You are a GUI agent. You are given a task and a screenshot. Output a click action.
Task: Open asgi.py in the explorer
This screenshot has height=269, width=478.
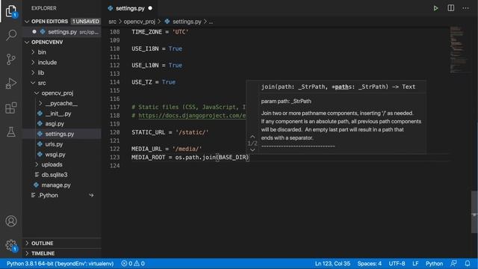point(61,123)
